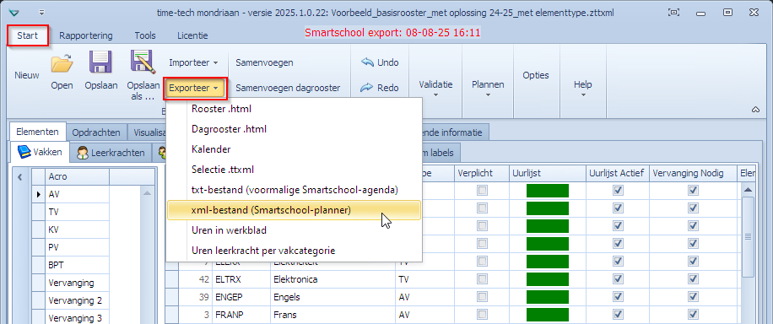Open the Validatie dropdown menu
This screenshot has height=324, width=773.
pos(435,89)
